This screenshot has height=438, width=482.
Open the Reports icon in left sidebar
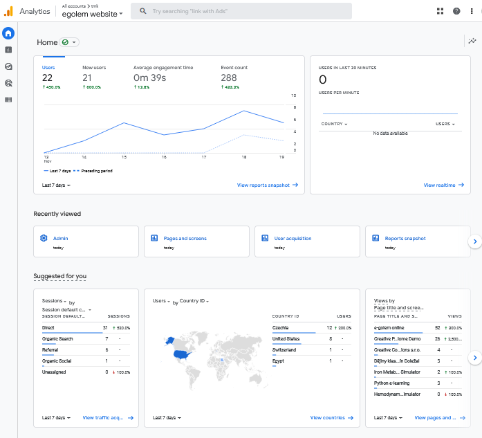click(8, 50)
